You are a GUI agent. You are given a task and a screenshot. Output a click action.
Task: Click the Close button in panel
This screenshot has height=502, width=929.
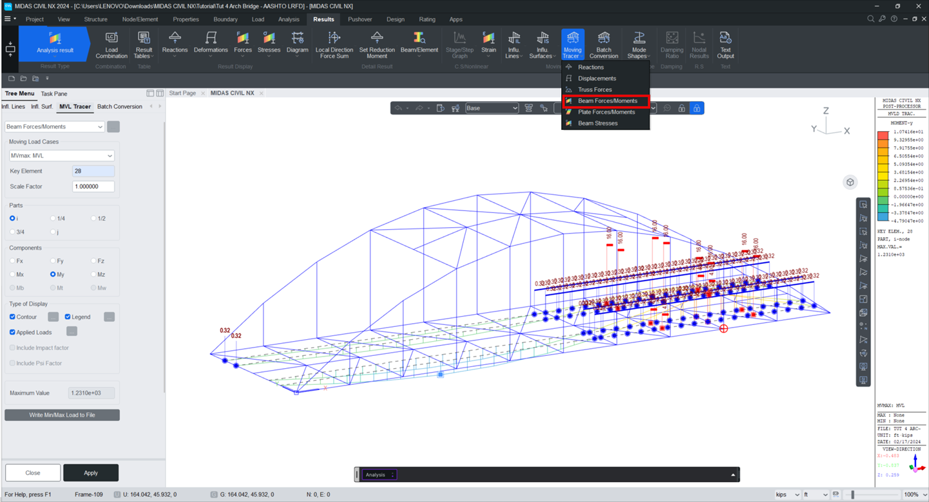pyautogui.click(x=33, y=472)
